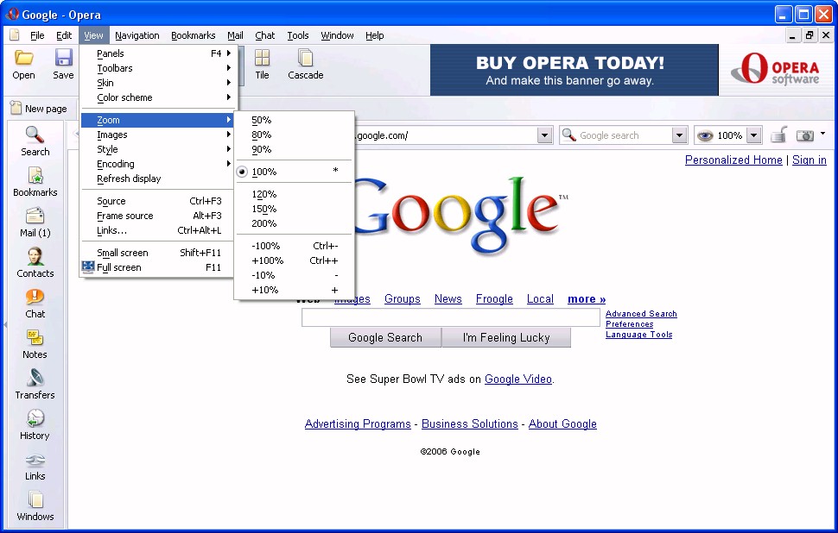The image size is (838, 533).
Task: Open the Bookmarks menu in menu bar
Action: 193,35
